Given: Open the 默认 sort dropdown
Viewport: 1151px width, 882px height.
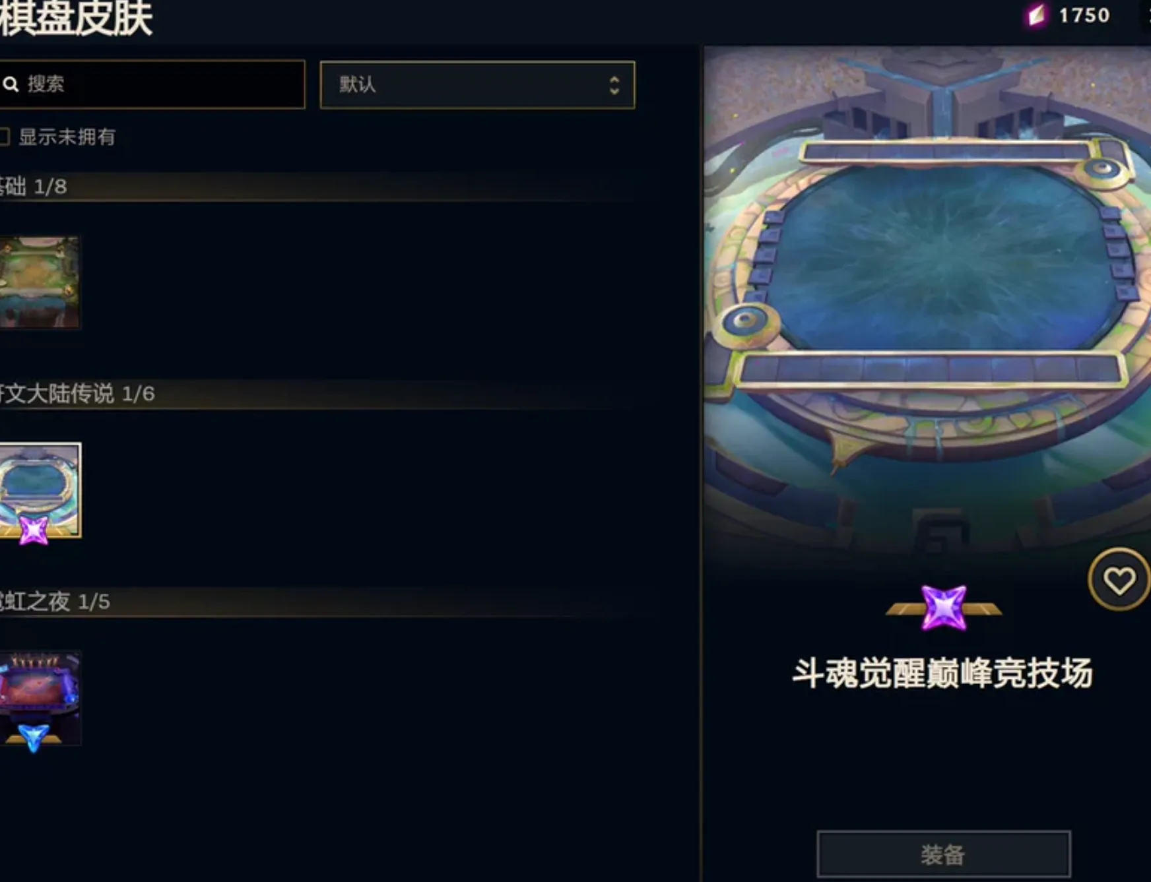Looking at the screenshot, I should tap(477, 84).
